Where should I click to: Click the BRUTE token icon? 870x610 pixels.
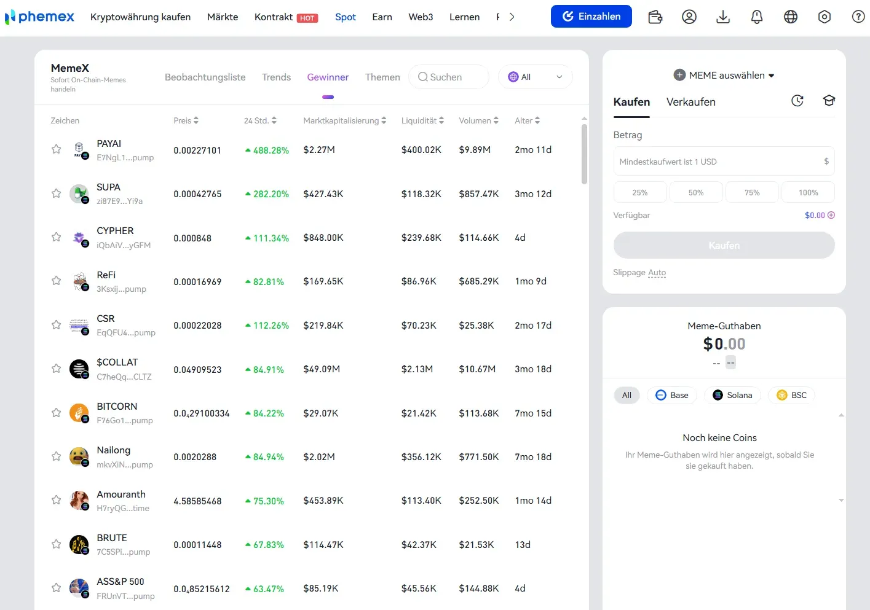pyautogui.click(x=79, y=545)
